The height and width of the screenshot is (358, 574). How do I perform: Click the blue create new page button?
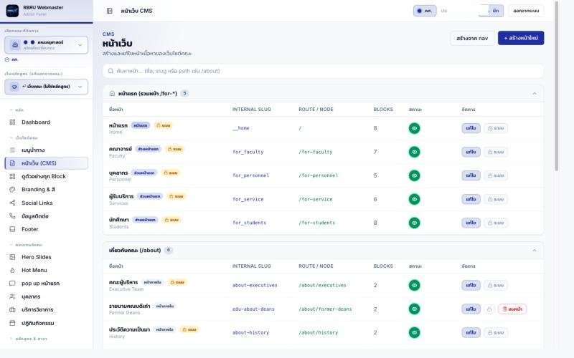[521, 38]
